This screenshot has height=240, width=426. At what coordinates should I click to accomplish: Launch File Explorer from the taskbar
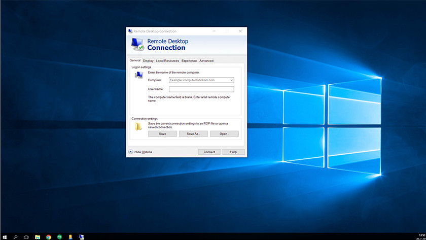[38, 236]
